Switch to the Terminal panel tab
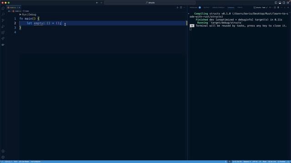This screenshot has width=291, height=163. click(231, 8)
